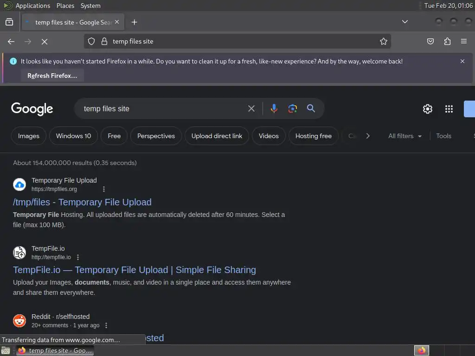This screenshot has height=356, width=475.
Task: Open a new browser tab
Action: 134,22
